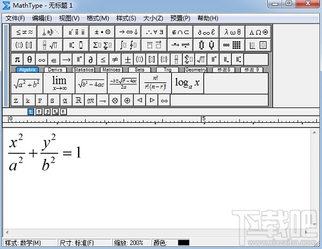Open the subscript and superscript templates palette

[76, 45]
